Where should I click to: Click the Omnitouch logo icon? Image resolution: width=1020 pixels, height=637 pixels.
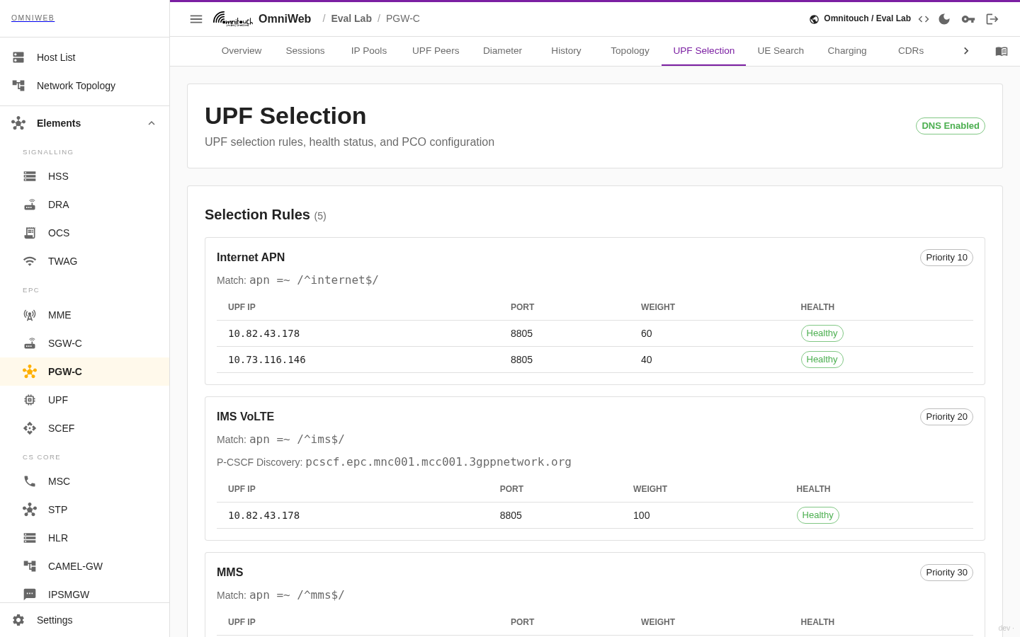[233, 19]
